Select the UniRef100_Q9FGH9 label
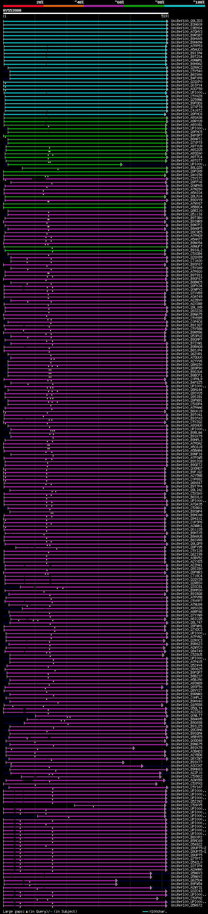Viewport: 208px width, 914px height. pos(187,171)
